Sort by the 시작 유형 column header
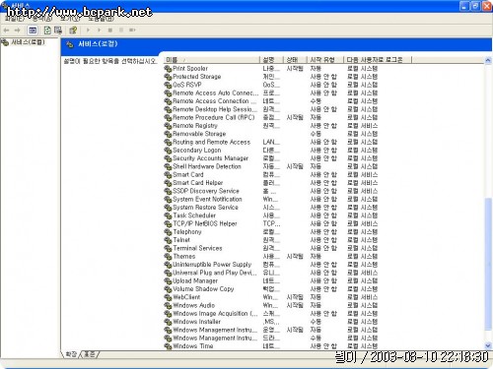The height and width of the screenshot is (369, 493). coord(325,60)
